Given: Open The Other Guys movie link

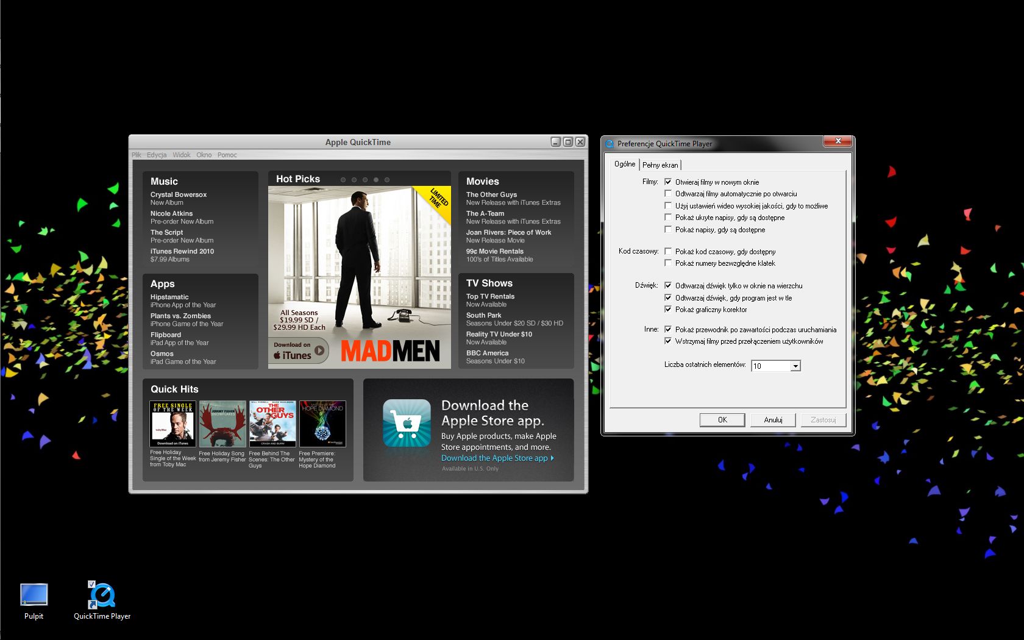Looking at the screenshot, I should (x=513, y=198).
